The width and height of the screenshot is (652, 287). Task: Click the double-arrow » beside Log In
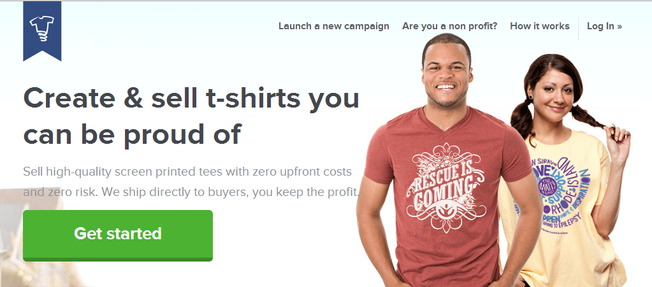pos(619,27)
